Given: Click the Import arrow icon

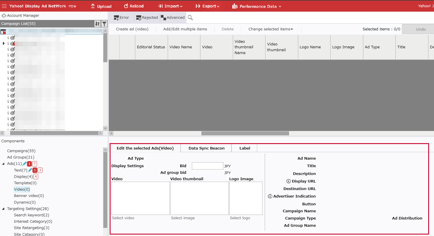Looking at the screenshot, I should pyautogui.click(x=160, y=6).
